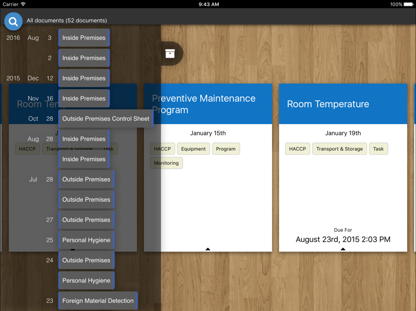Select Monitoring tag on Preventive Maintenance card

point(166,163)
